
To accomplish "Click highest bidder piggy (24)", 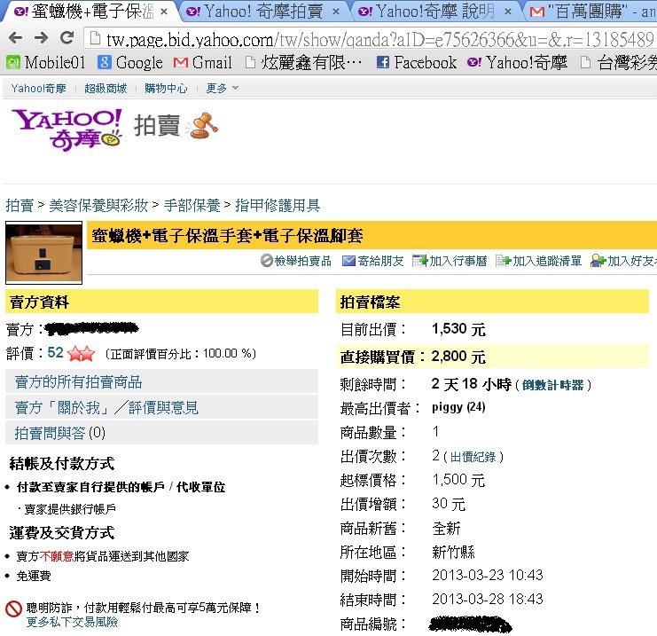I will pyautogui.click(x=458, y=407).
